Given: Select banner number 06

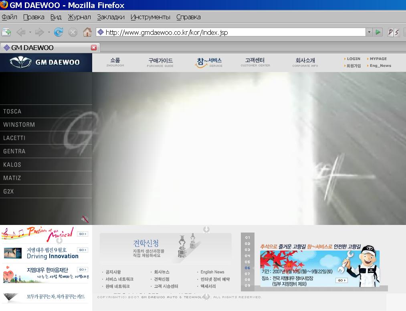Looking at the screenshot, I should click(x=248, y=268).
